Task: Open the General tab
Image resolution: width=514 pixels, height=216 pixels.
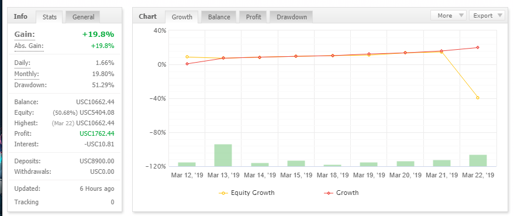Action: (83, 17)
